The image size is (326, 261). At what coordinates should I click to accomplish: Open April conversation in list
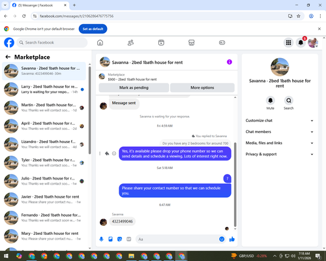44,126
